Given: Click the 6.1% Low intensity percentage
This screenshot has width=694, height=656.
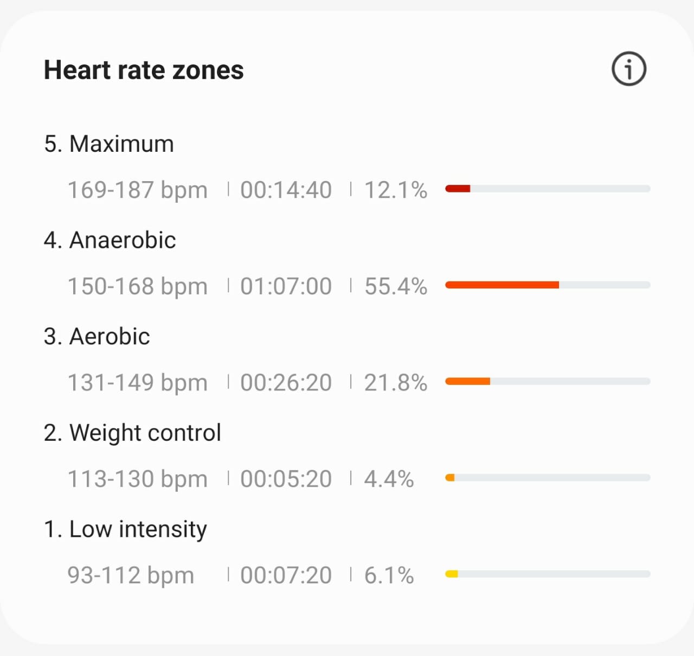Looking at the screenshot, I should (x=388, y=575).
